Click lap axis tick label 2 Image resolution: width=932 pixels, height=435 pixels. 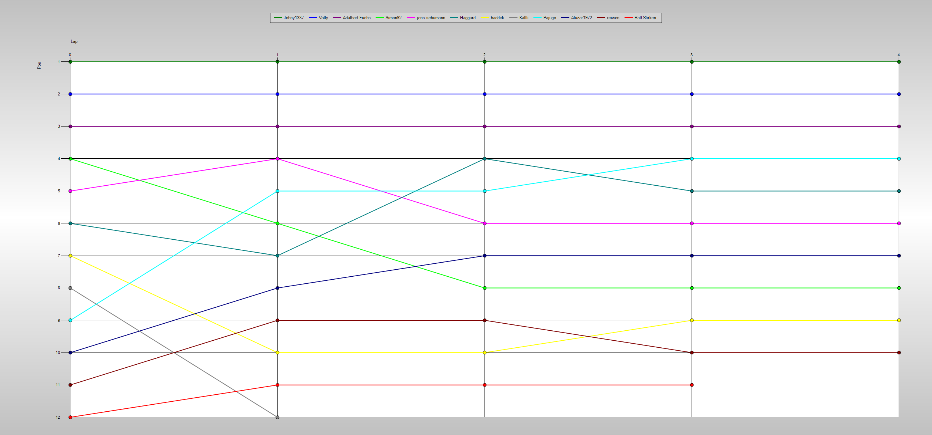484,55
